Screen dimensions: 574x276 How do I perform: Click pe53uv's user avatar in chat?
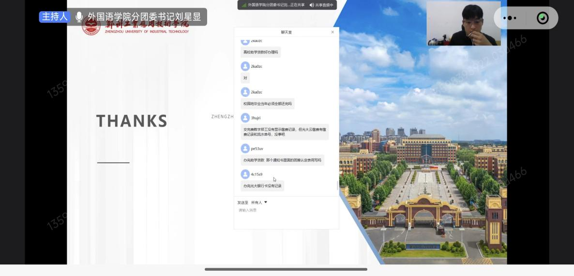coord(245,148)
